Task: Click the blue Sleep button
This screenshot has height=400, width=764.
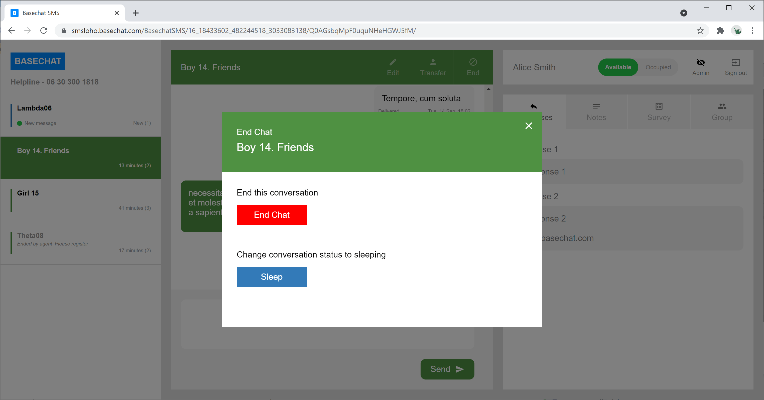Action: 271,276
